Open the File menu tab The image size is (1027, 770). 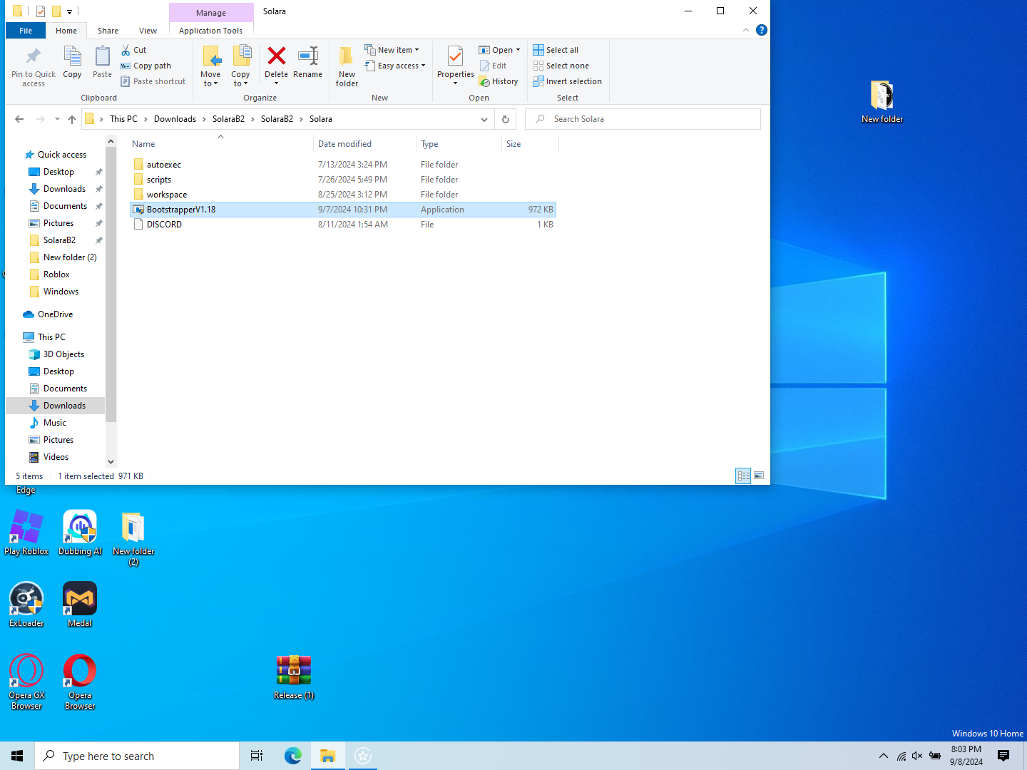tap(26, 31)
